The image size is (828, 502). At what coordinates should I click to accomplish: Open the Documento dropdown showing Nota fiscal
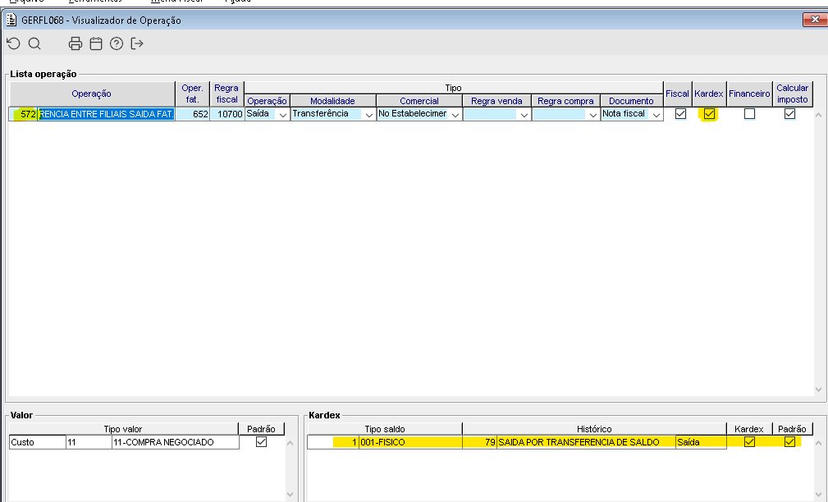point(656,115)
